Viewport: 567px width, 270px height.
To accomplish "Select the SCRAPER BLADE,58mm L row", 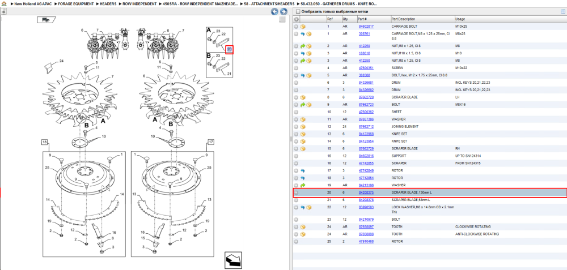I will pyautogui.click(x=430, y=200).
